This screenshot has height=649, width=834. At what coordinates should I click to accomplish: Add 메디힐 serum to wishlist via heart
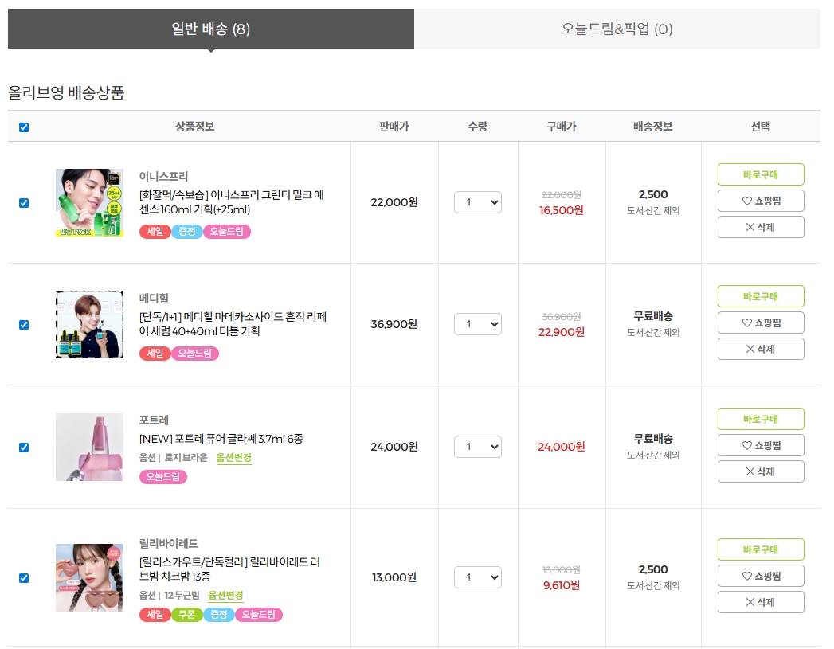761,323
